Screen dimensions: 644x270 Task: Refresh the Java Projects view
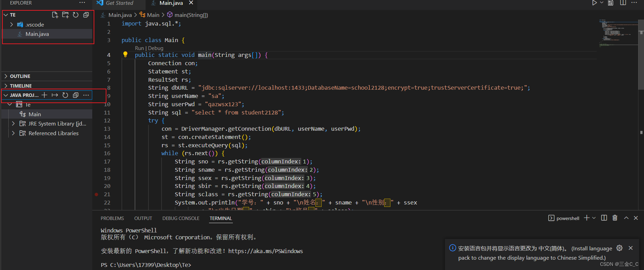pos(65,95)
